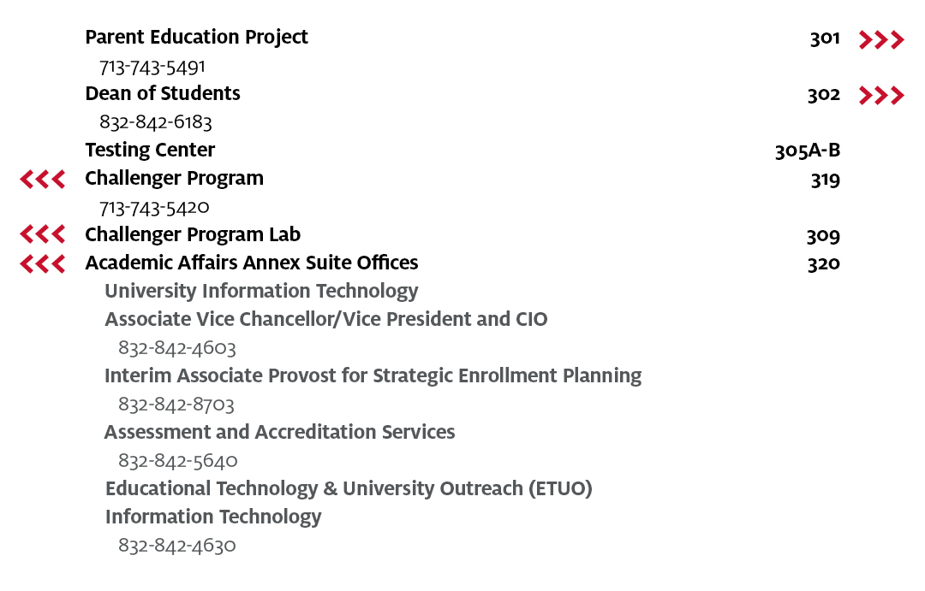
Task: Click Dean of Students phone 832-842-6183
Action: 156,122
